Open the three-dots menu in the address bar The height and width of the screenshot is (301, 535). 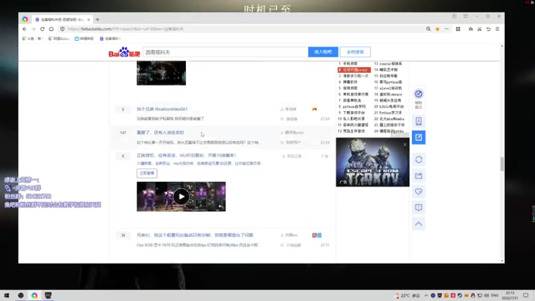447,29
